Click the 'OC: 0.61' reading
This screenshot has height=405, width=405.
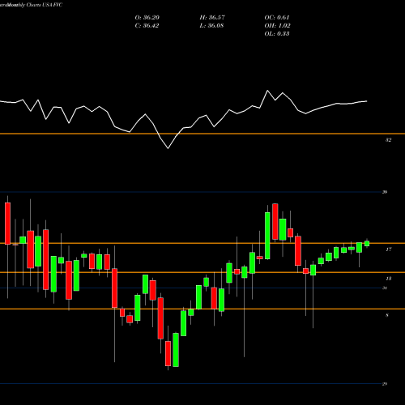[277, 18]
